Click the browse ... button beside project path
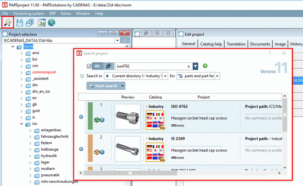The width and height of the screenshot is (303, 186). click(x=125, y=40)
